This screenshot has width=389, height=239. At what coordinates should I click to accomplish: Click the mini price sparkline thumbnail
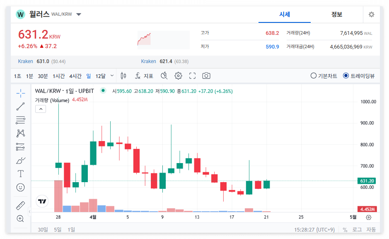click(164, 39)
